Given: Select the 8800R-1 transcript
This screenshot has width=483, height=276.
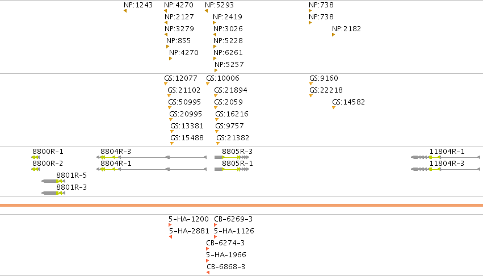Looking at the screenshot, I should coord(35,157).
